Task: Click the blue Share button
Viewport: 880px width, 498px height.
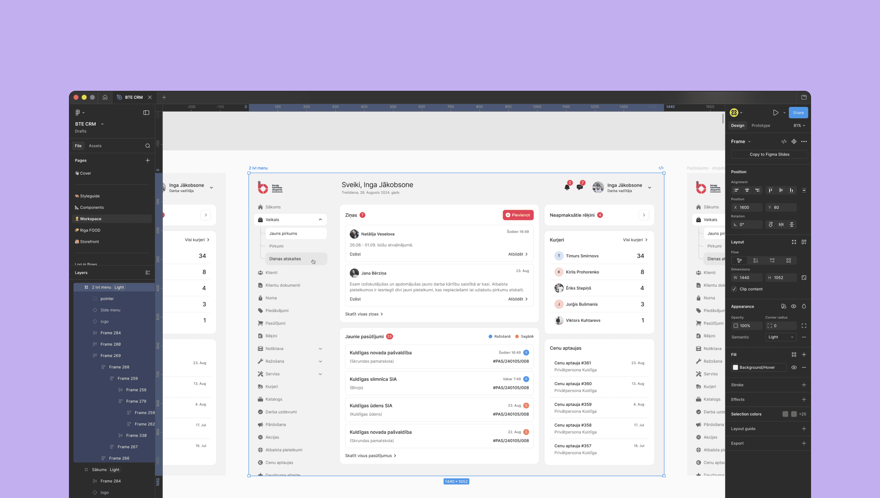Action: tap(798, 113)
